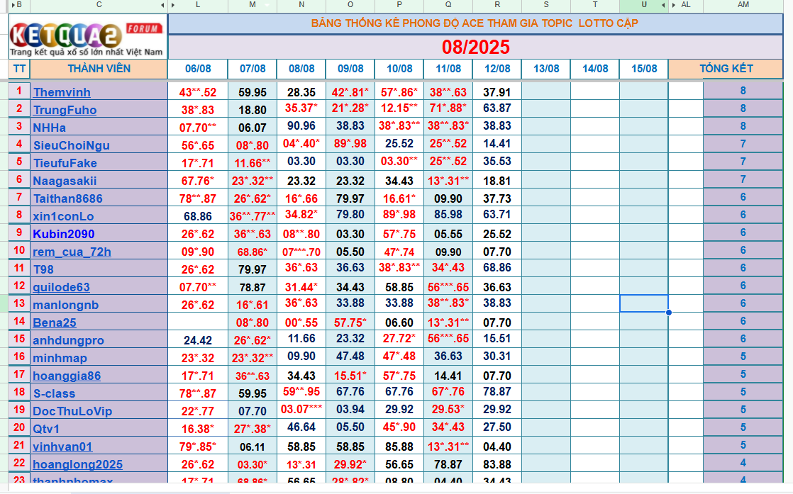Select the TỔNG KẾT header cell

726,69
